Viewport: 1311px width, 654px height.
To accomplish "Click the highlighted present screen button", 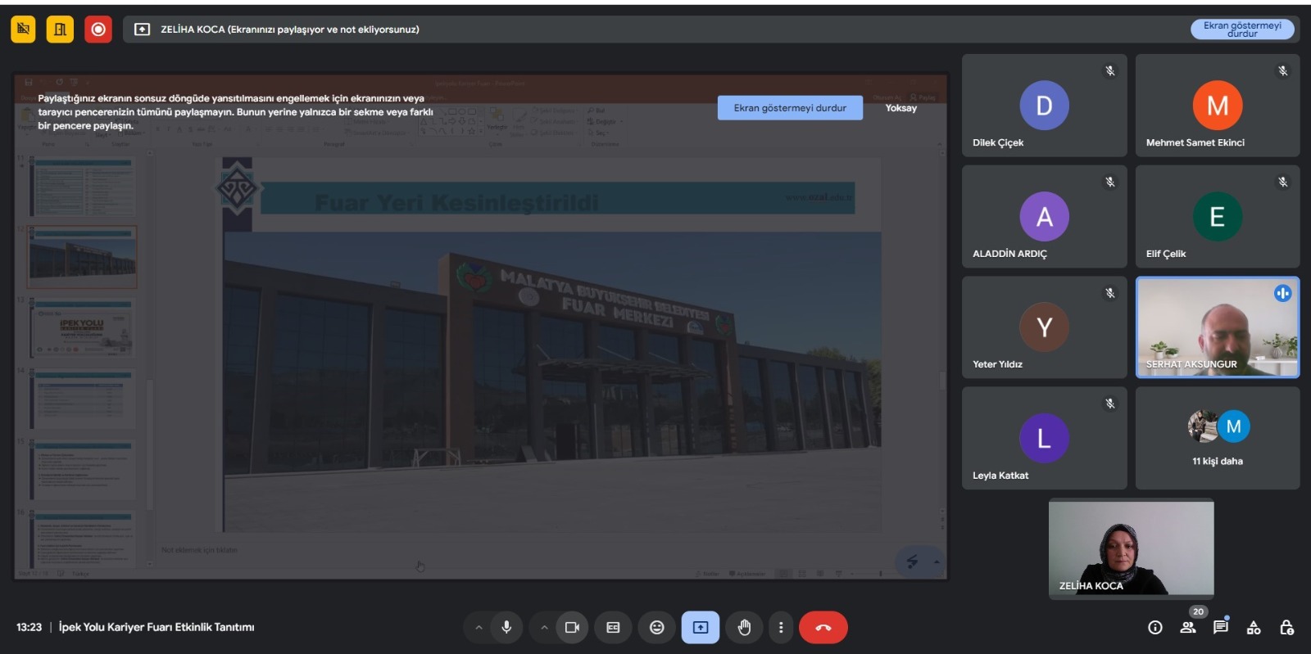I will click(x=701, y=628).
